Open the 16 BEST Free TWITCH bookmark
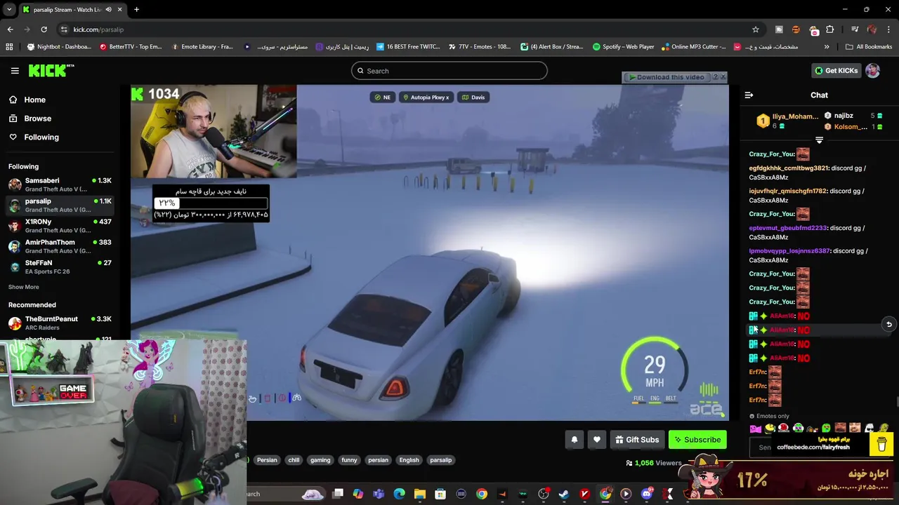This screenshot has height=505, width=899. (x=408, y=47)
